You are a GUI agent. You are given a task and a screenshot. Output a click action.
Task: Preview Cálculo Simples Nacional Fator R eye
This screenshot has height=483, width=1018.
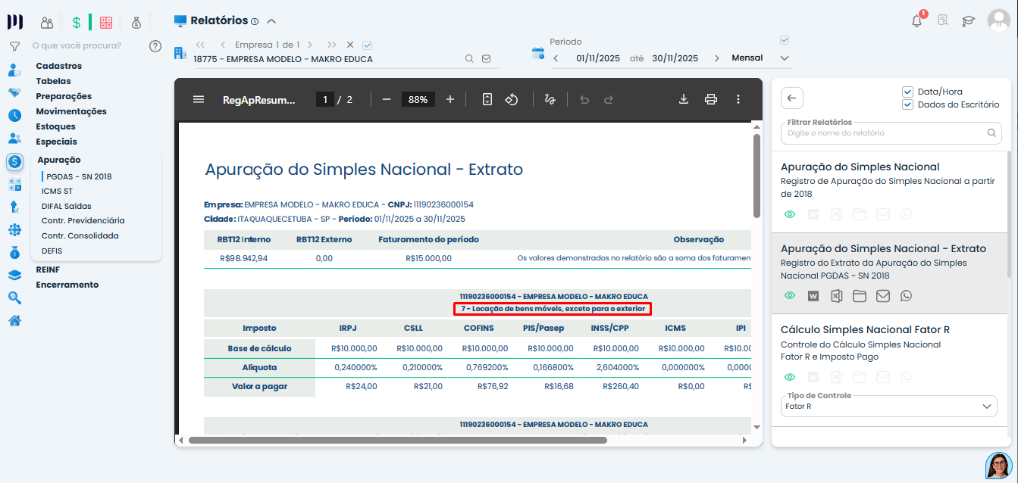point(790,377)
